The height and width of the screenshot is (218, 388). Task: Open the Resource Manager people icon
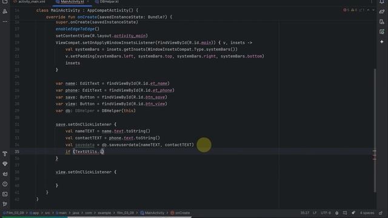click(x=5, y=12)
